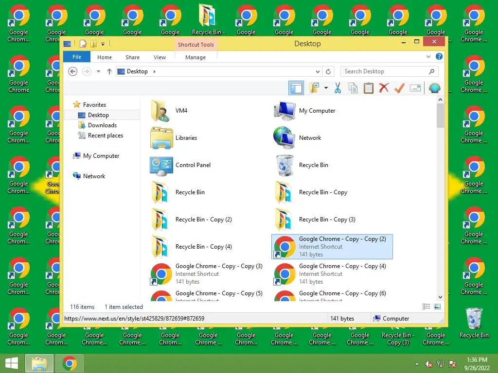
Task: Expand the ribbon with the chevron
Action: [428, 56]
